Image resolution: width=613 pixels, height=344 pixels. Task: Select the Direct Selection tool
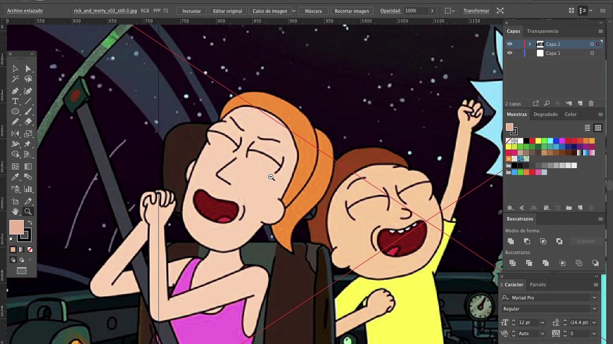tap(28, 69)
